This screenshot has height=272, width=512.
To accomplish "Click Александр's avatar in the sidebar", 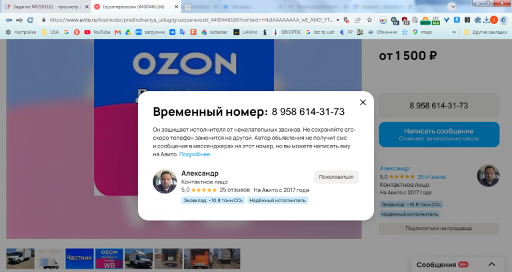I will (x=488, y=176).
